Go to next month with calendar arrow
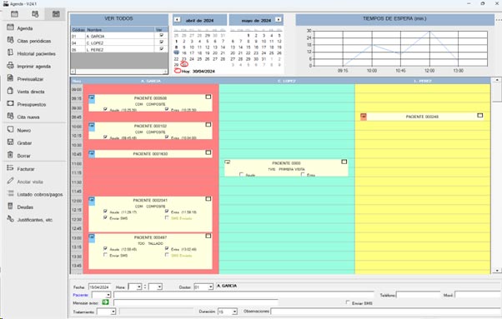The width and height of the screenshot is (502, 319). coord(279,20)
